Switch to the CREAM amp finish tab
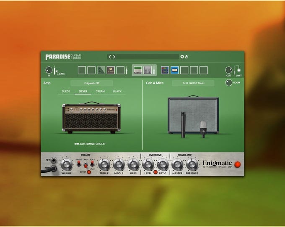The width and height of the screenshot is (285, 227). click(100, 91)
